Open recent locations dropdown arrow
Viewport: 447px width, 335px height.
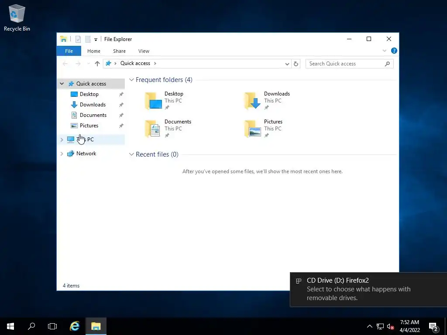point(88,64)
